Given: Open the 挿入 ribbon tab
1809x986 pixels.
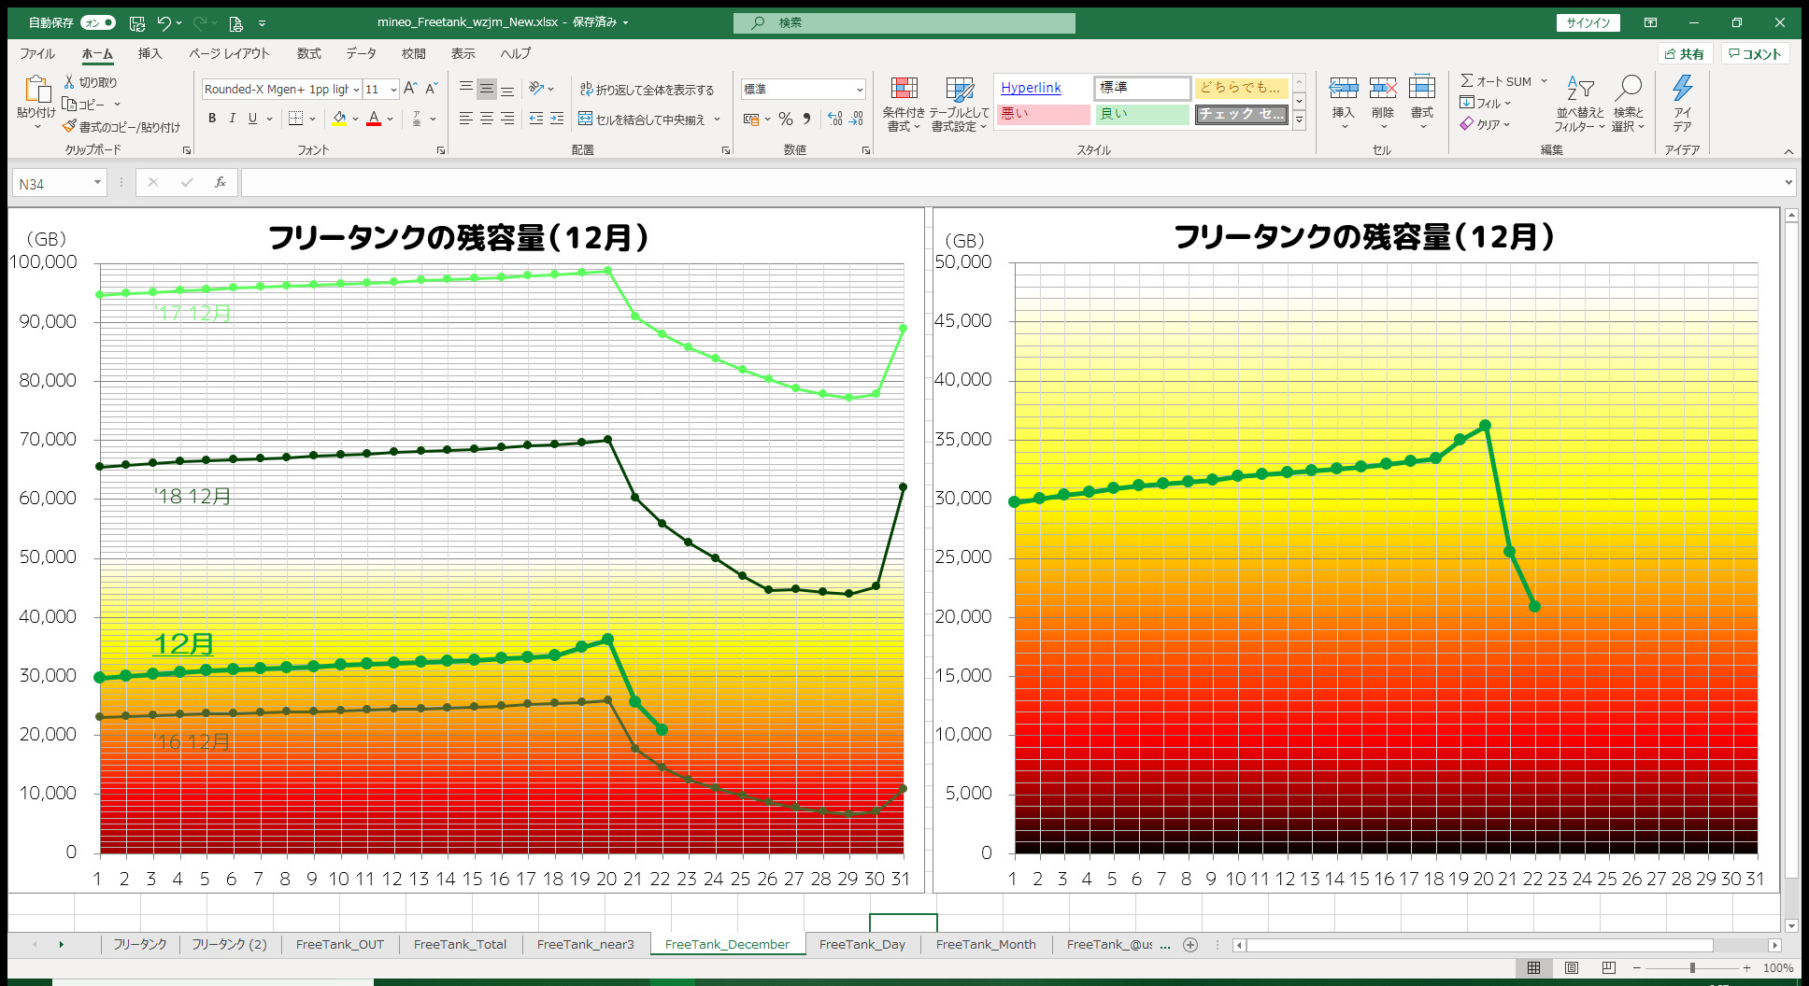Looking at the screenshot, I should [x=150, y=54].
